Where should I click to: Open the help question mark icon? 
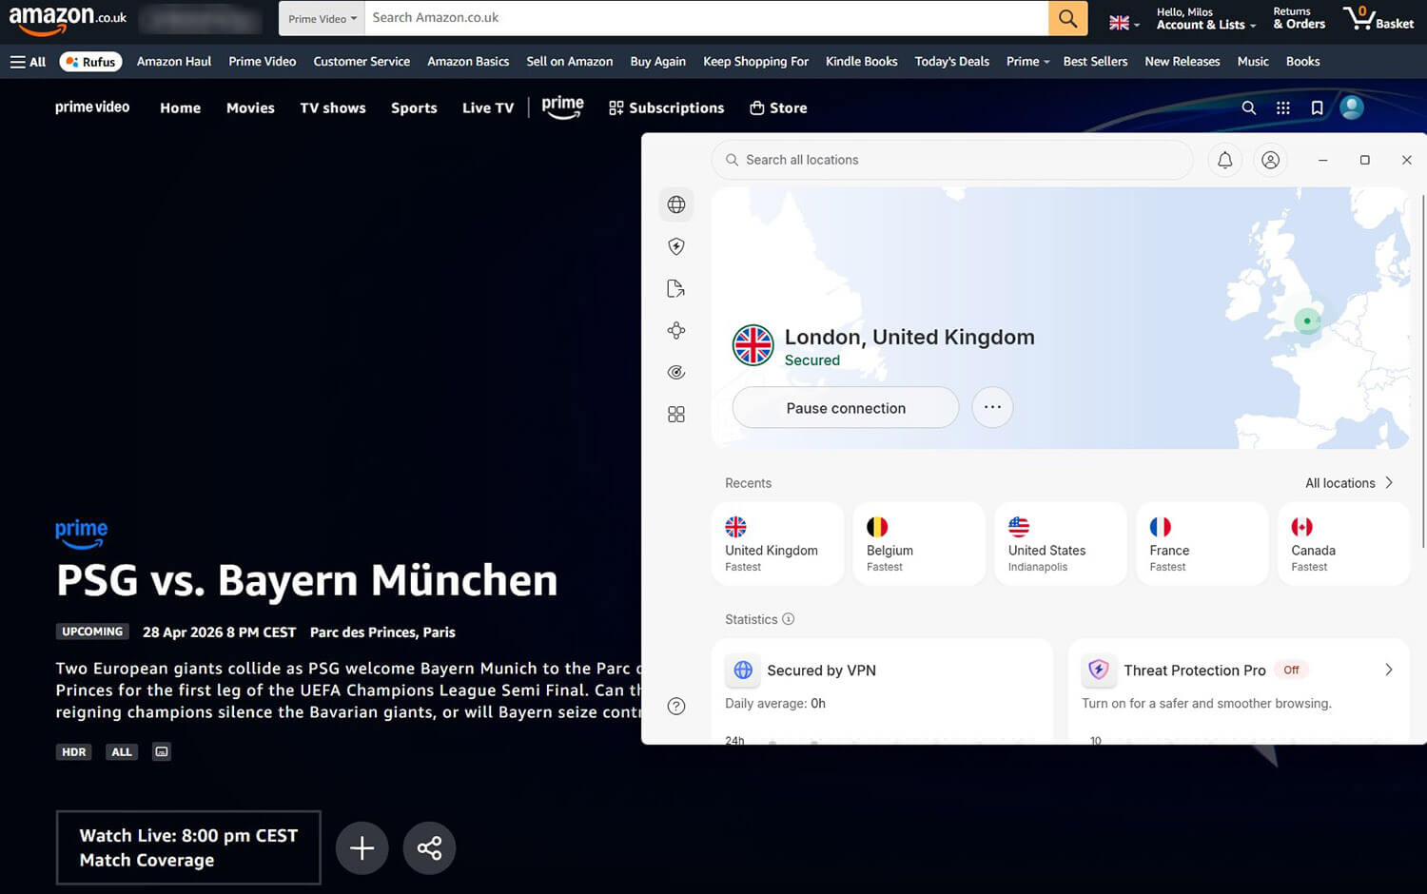pos(676,706)
